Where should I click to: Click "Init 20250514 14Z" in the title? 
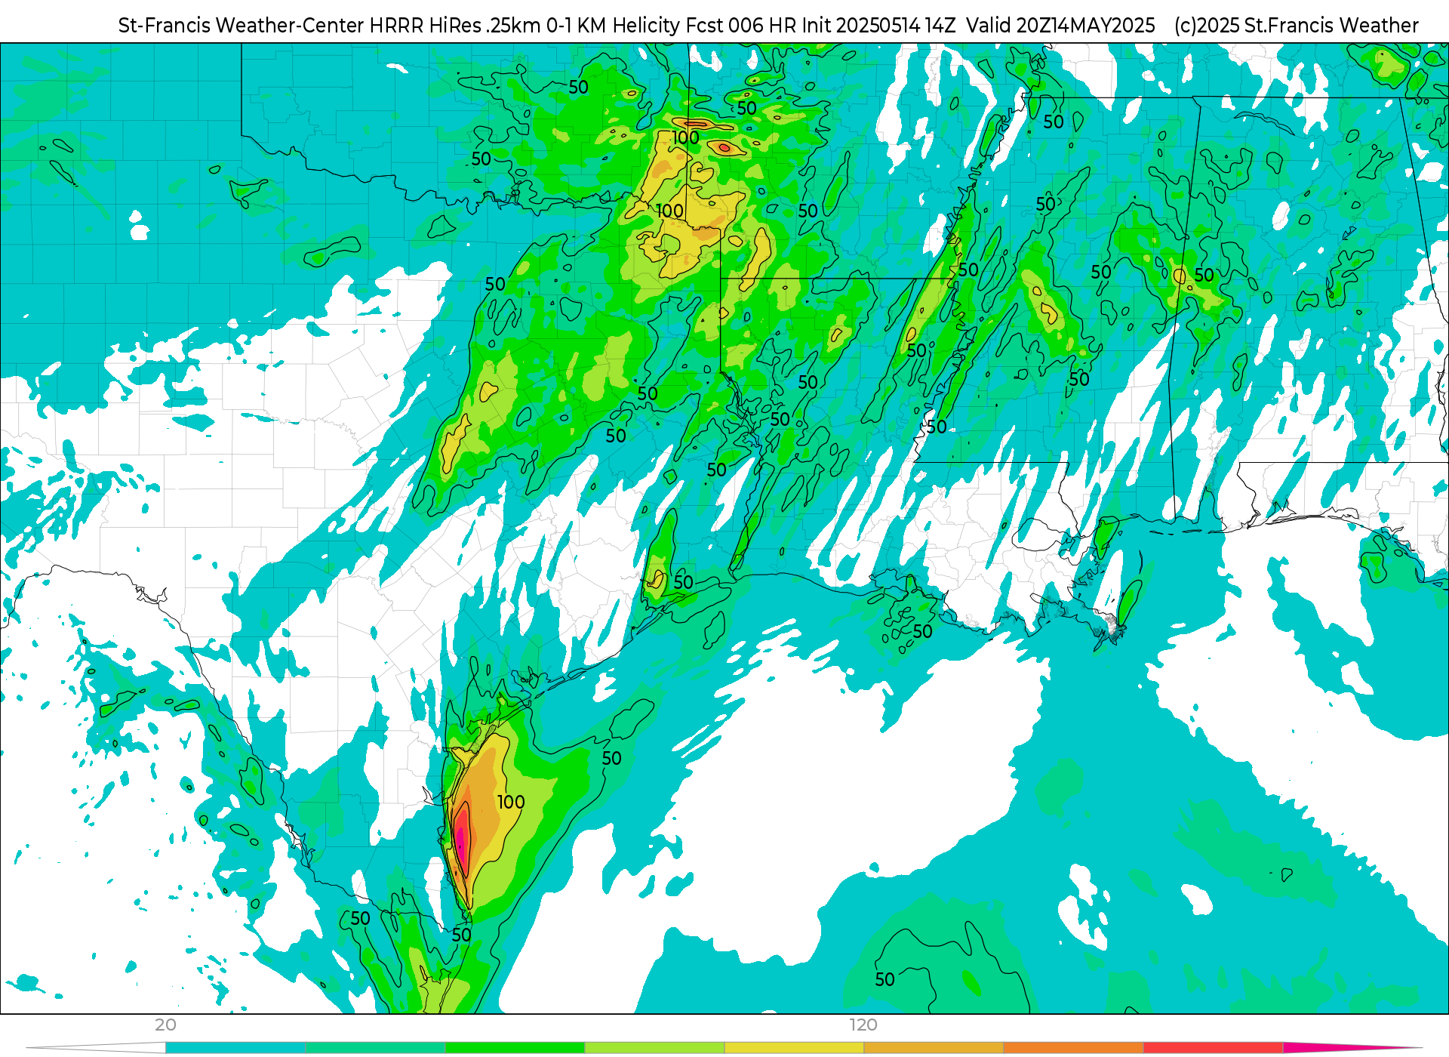pos(878,26)
